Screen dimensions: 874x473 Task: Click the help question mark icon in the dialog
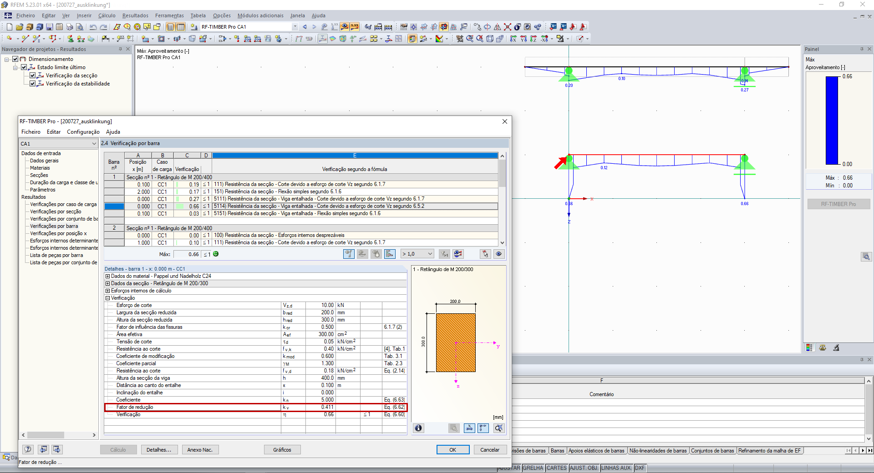[28, 449]
